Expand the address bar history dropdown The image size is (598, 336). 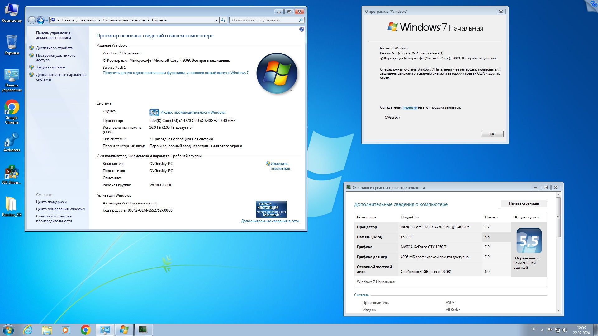216,20
